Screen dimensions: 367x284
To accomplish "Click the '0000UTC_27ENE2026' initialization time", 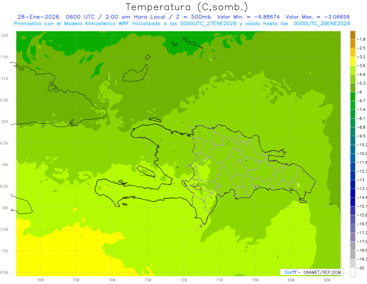I will [208, 24].
